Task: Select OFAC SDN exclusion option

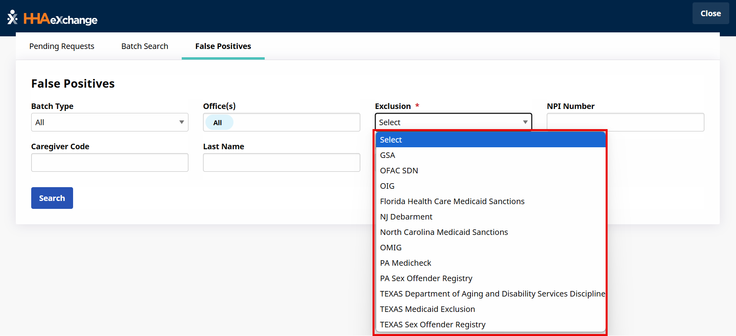Action: 399,171
